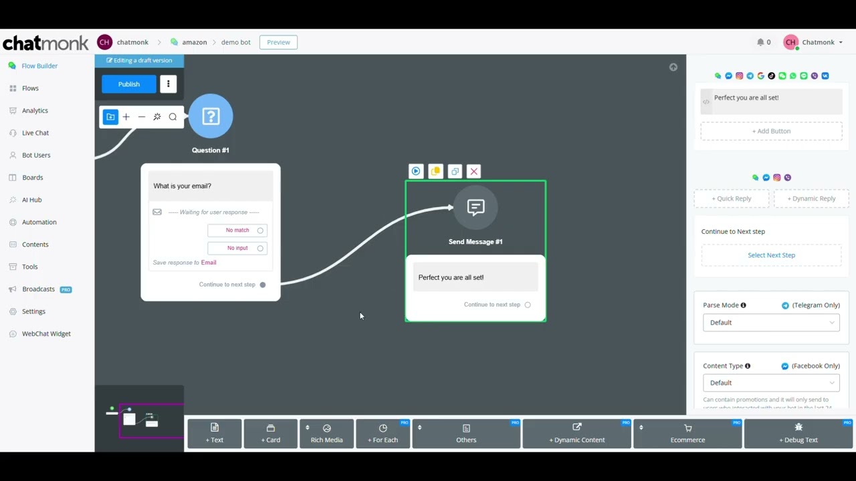Screen dimensions: 856x481
Task: Click the Email variable link
Action: tap(209, 263)
